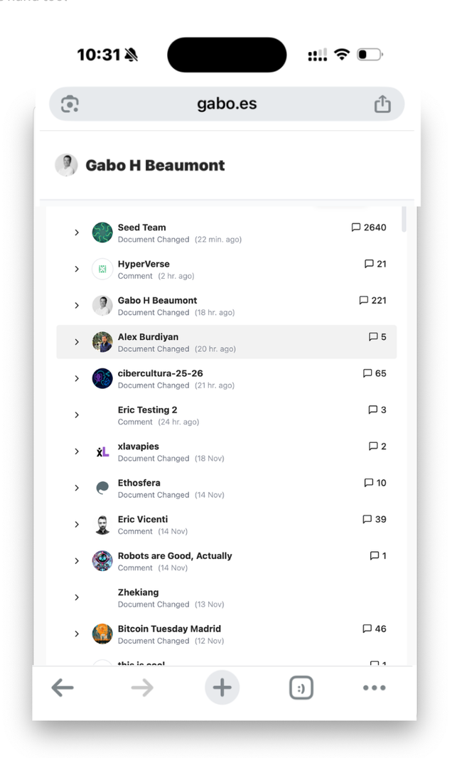Go back with the browser back arrow
This screenshot has height=758, width=462.
pyautogui.click(x=63, y=688)
